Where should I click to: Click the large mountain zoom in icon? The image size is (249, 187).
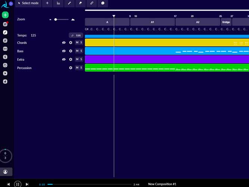[x=73, y=19]
